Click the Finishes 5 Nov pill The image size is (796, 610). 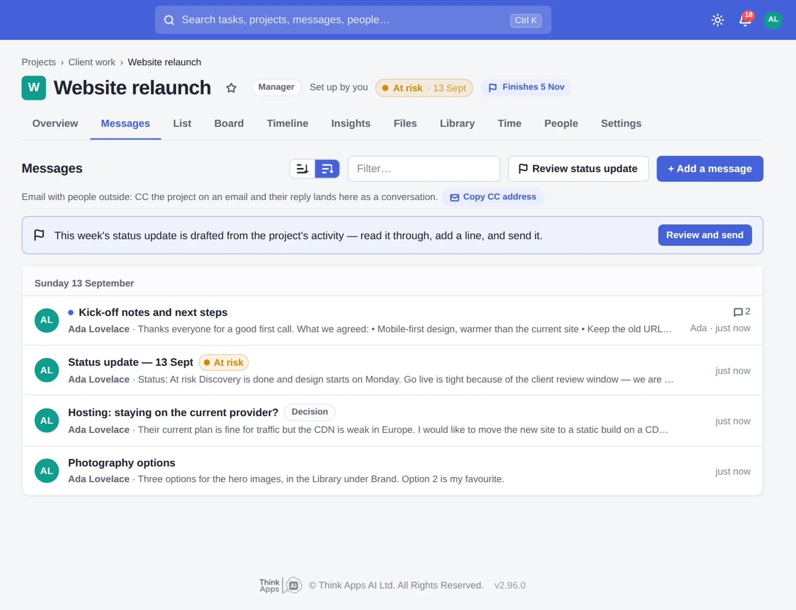[526, 87]
